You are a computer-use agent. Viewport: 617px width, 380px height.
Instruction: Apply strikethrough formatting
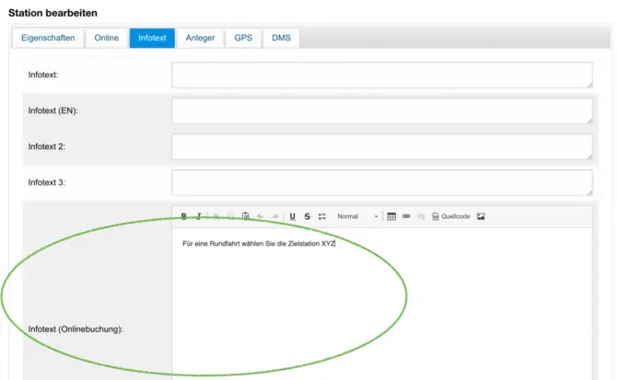pos(307,216)
